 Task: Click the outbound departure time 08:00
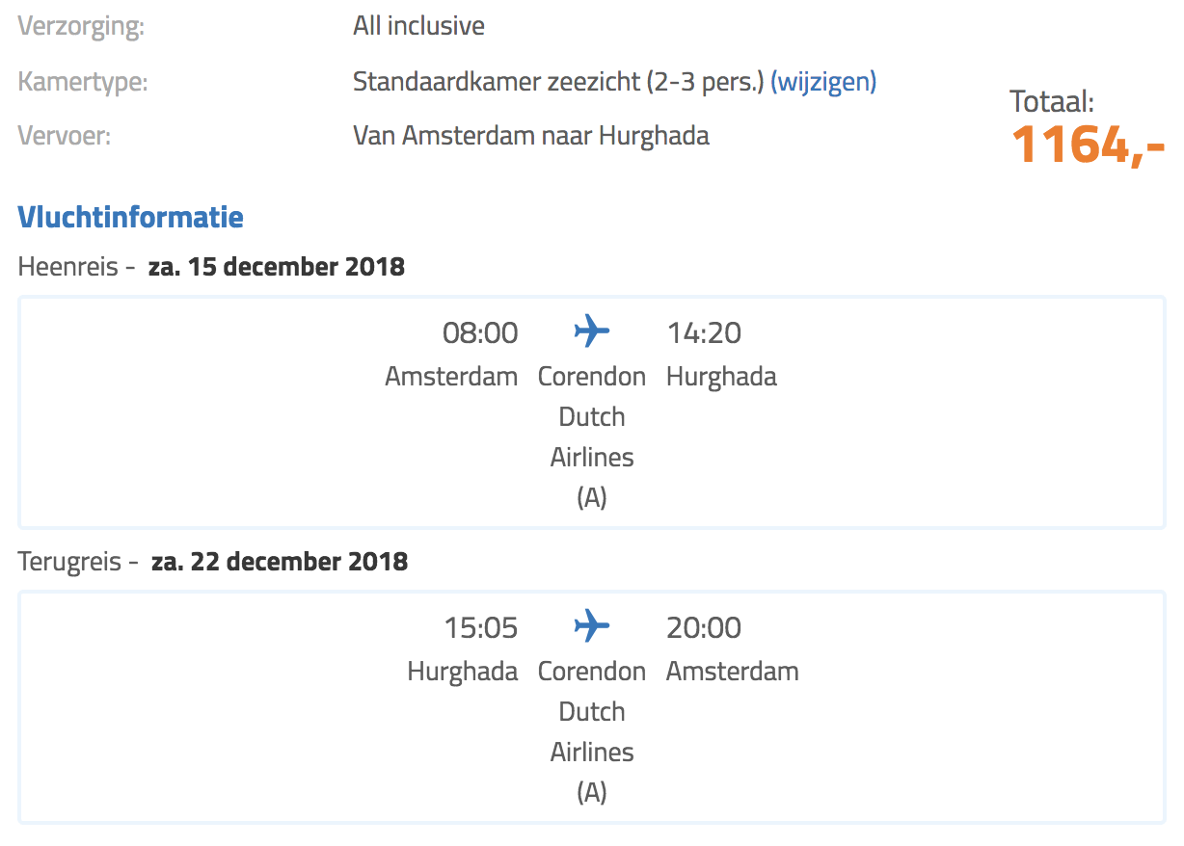pos(480,333)
